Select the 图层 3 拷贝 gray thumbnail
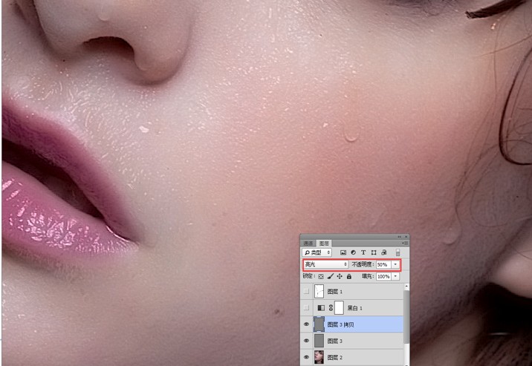The image size is (532, 366). (319, 324)
